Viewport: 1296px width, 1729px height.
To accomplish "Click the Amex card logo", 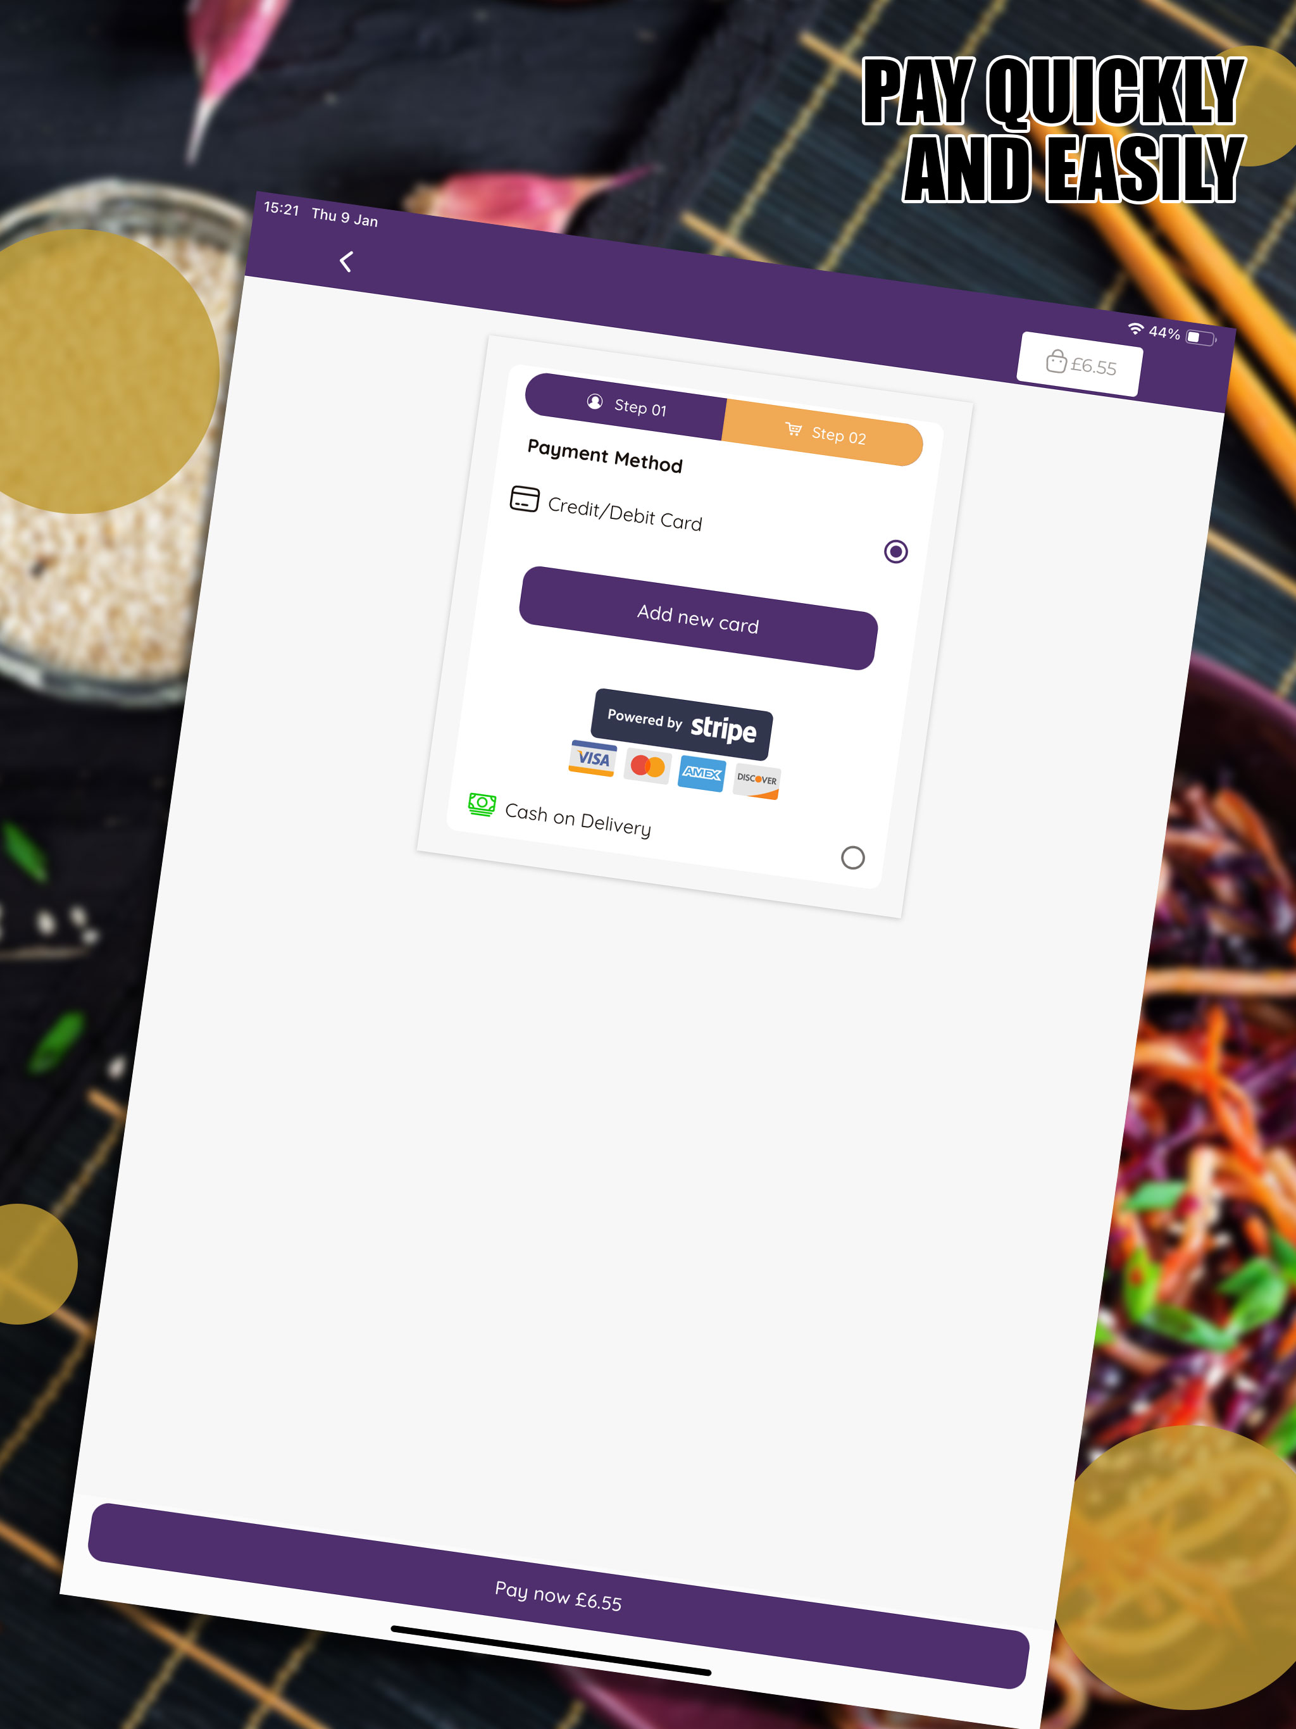I will pos(702,773).
